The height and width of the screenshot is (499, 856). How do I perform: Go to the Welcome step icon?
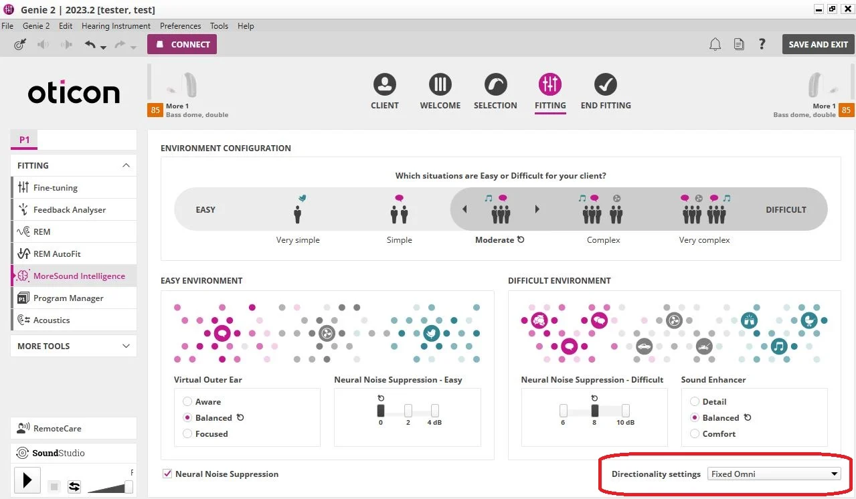[440, 84]
